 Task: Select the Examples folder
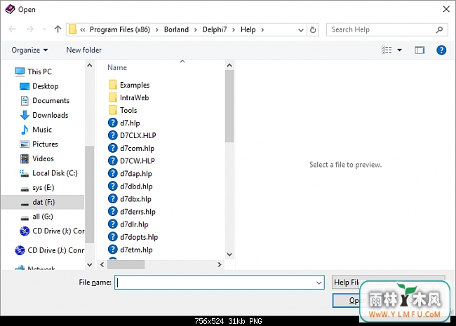coord(135,85)
